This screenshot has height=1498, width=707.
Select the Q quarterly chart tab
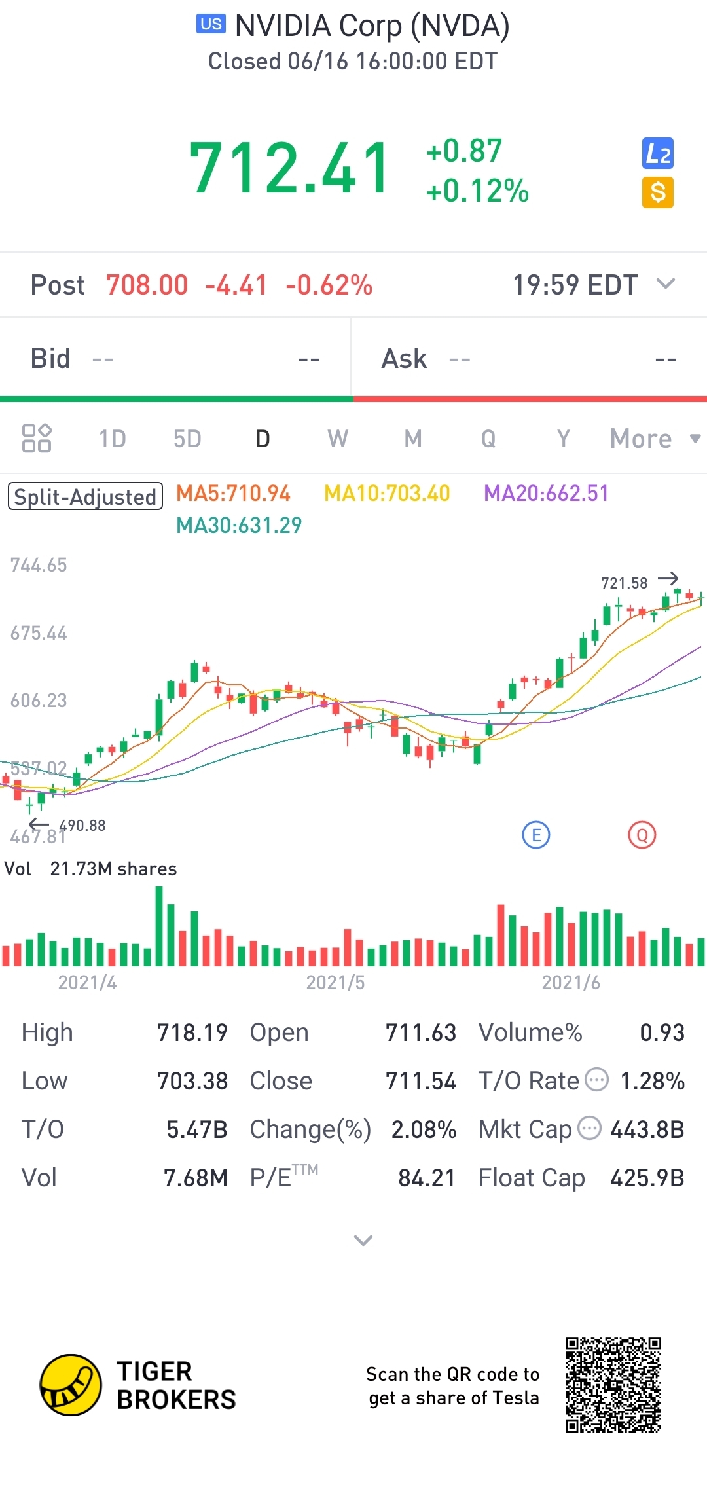click(x=488, y=439)
